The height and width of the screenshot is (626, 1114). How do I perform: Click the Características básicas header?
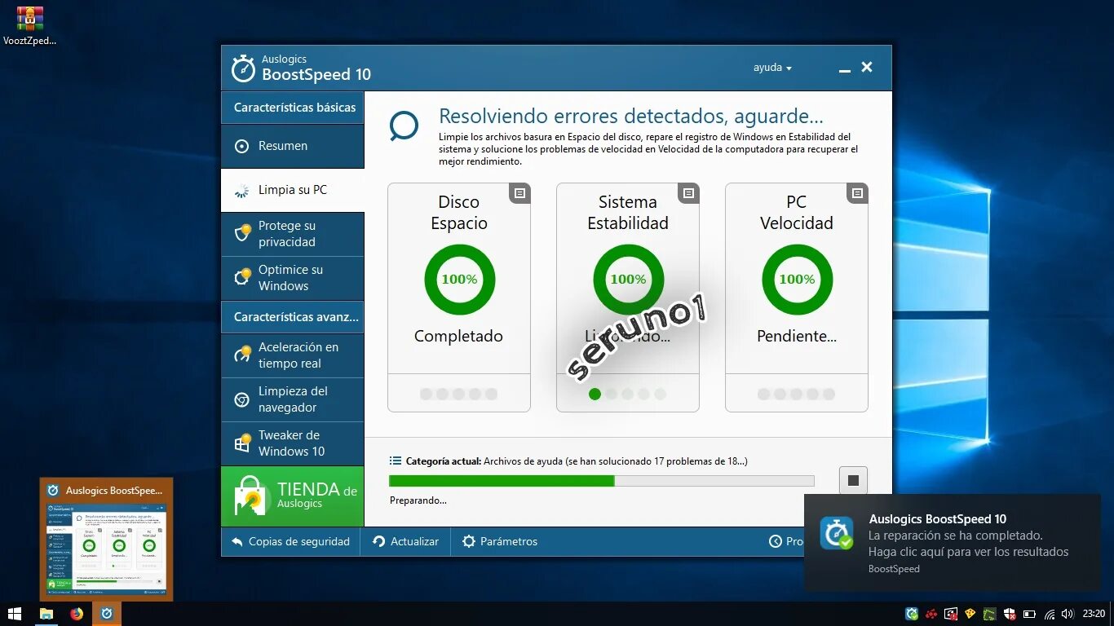pos(292,108)
